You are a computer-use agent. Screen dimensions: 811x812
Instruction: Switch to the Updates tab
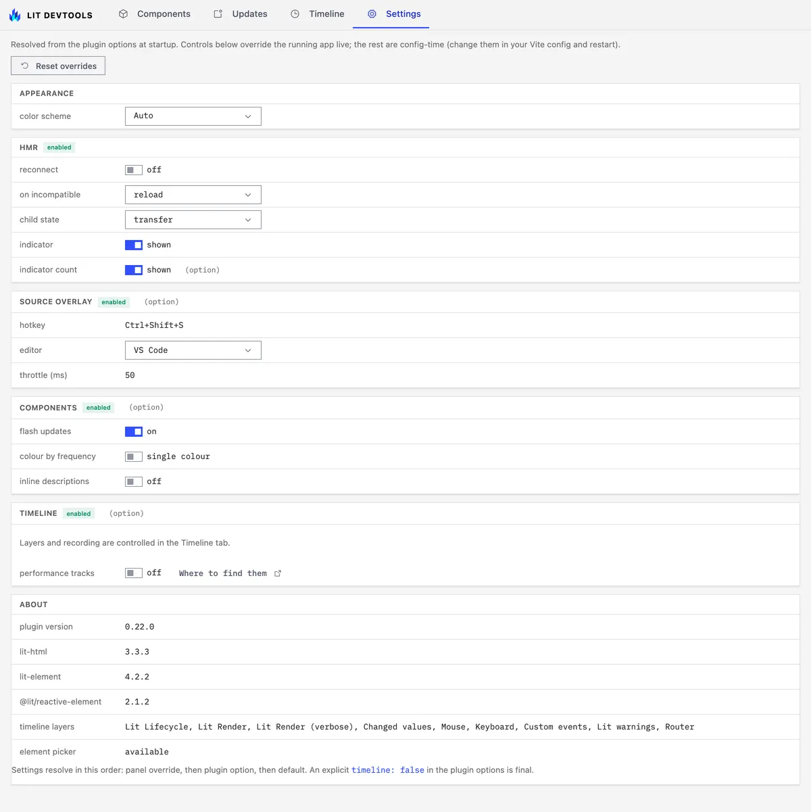click(241, 14)
